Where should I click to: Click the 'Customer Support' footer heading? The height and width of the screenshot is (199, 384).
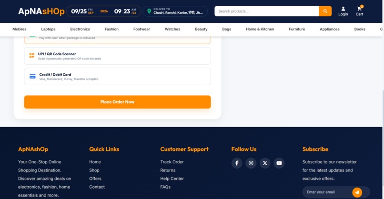184,149
